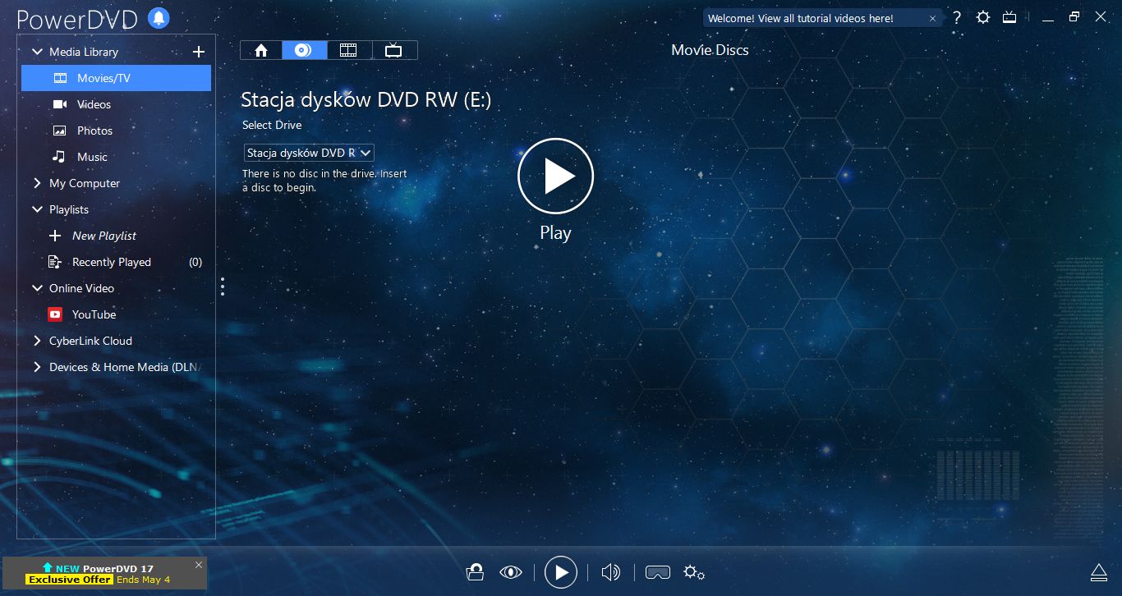Expand Devices & Home Media node
The height and width of the screenshot is (596, 1122).
coord(37,367)
